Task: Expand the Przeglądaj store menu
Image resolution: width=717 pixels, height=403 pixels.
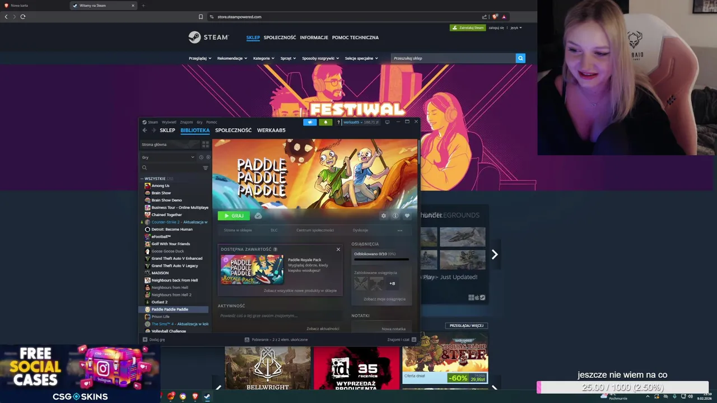Action: (200, 58)
